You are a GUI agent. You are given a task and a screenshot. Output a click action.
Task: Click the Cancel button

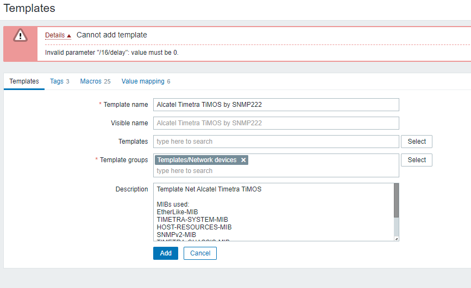click(x=200, y=253)
